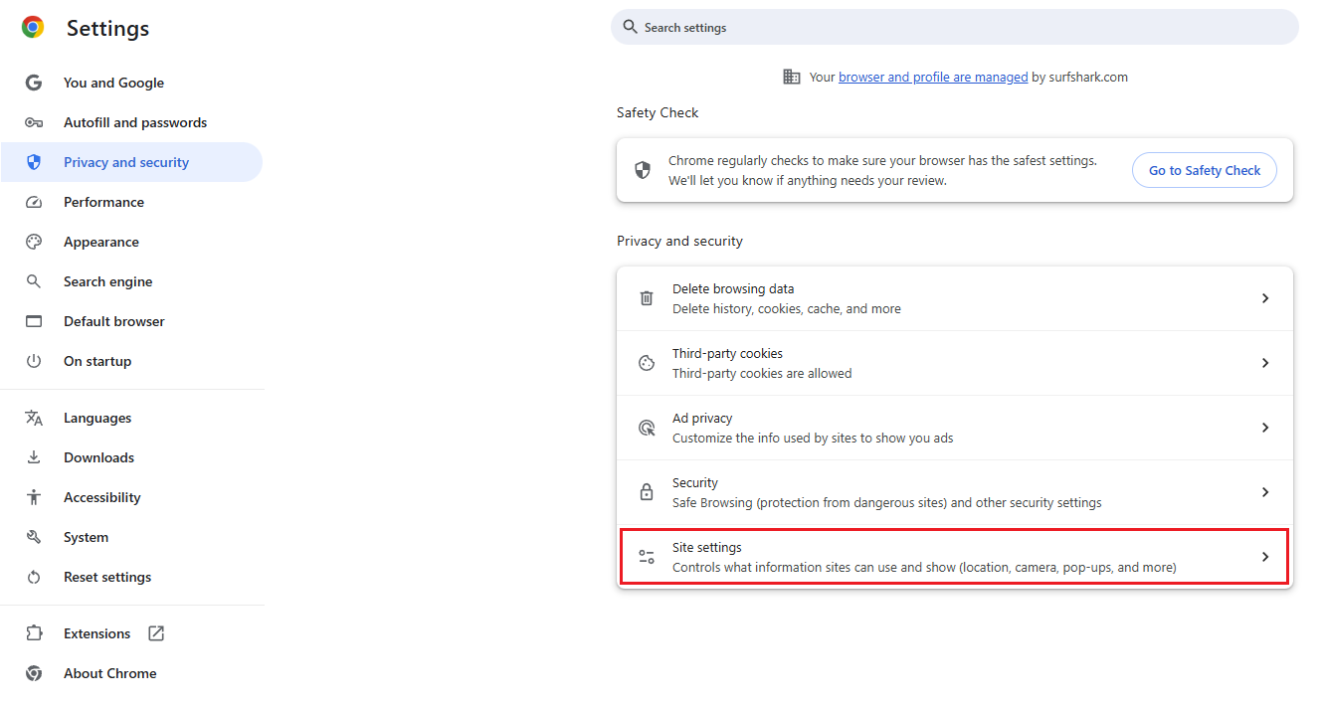Open About Chrome page
Image resolution: width=1322 pixels, height=708 pixels.
coord(109,673)
